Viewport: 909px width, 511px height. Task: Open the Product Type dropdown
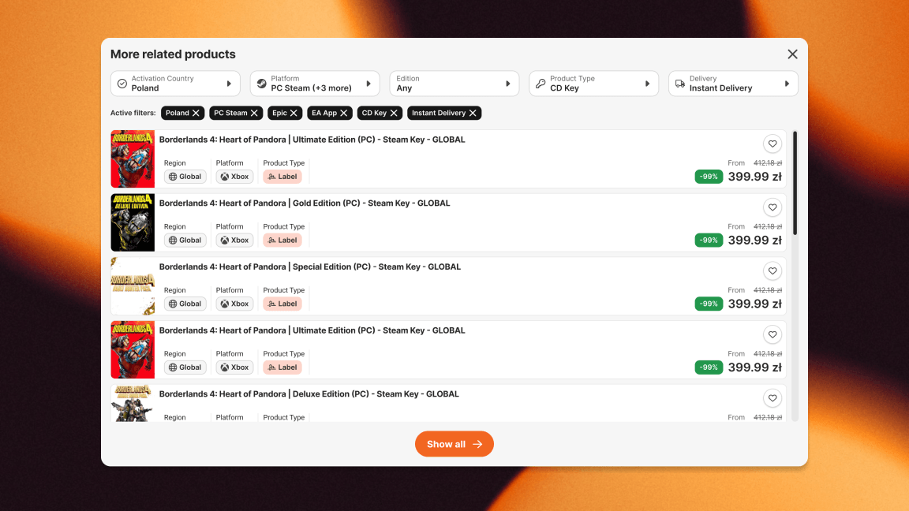[594, 83]
